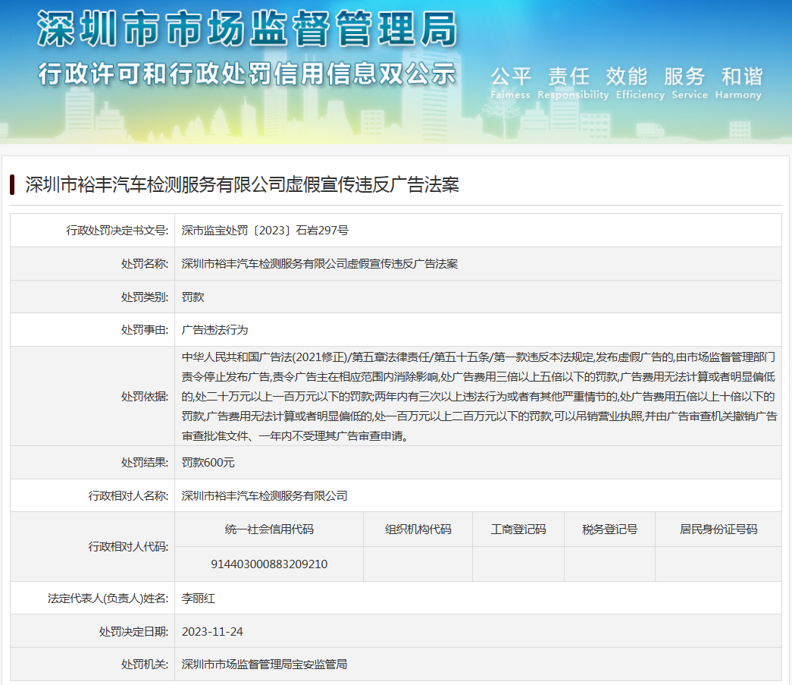
Task: Click the page heading 深圳市裕丰汽车检测服务有限公司虚假宣传违反广告法案
Action: (x=243, y=184)
